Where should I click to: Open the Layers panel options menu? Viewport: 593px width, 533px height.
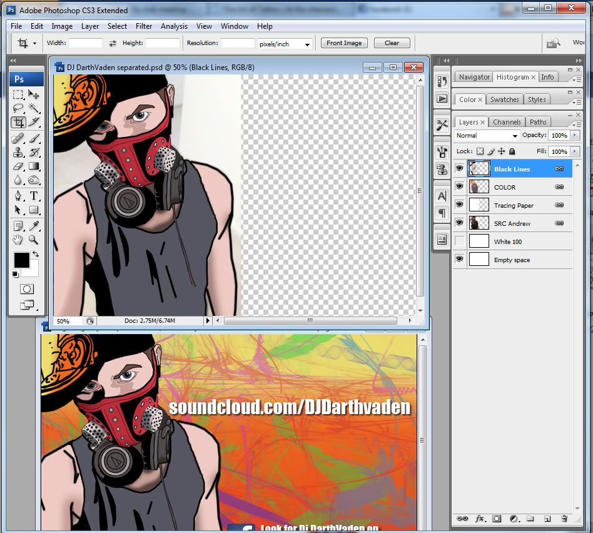576,124
